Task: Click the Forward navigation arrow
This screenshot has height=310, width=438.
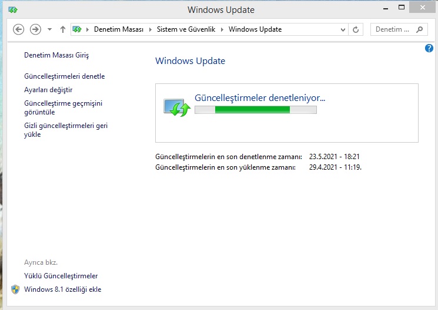Action: pyautogui.click(x=35, y=29)
